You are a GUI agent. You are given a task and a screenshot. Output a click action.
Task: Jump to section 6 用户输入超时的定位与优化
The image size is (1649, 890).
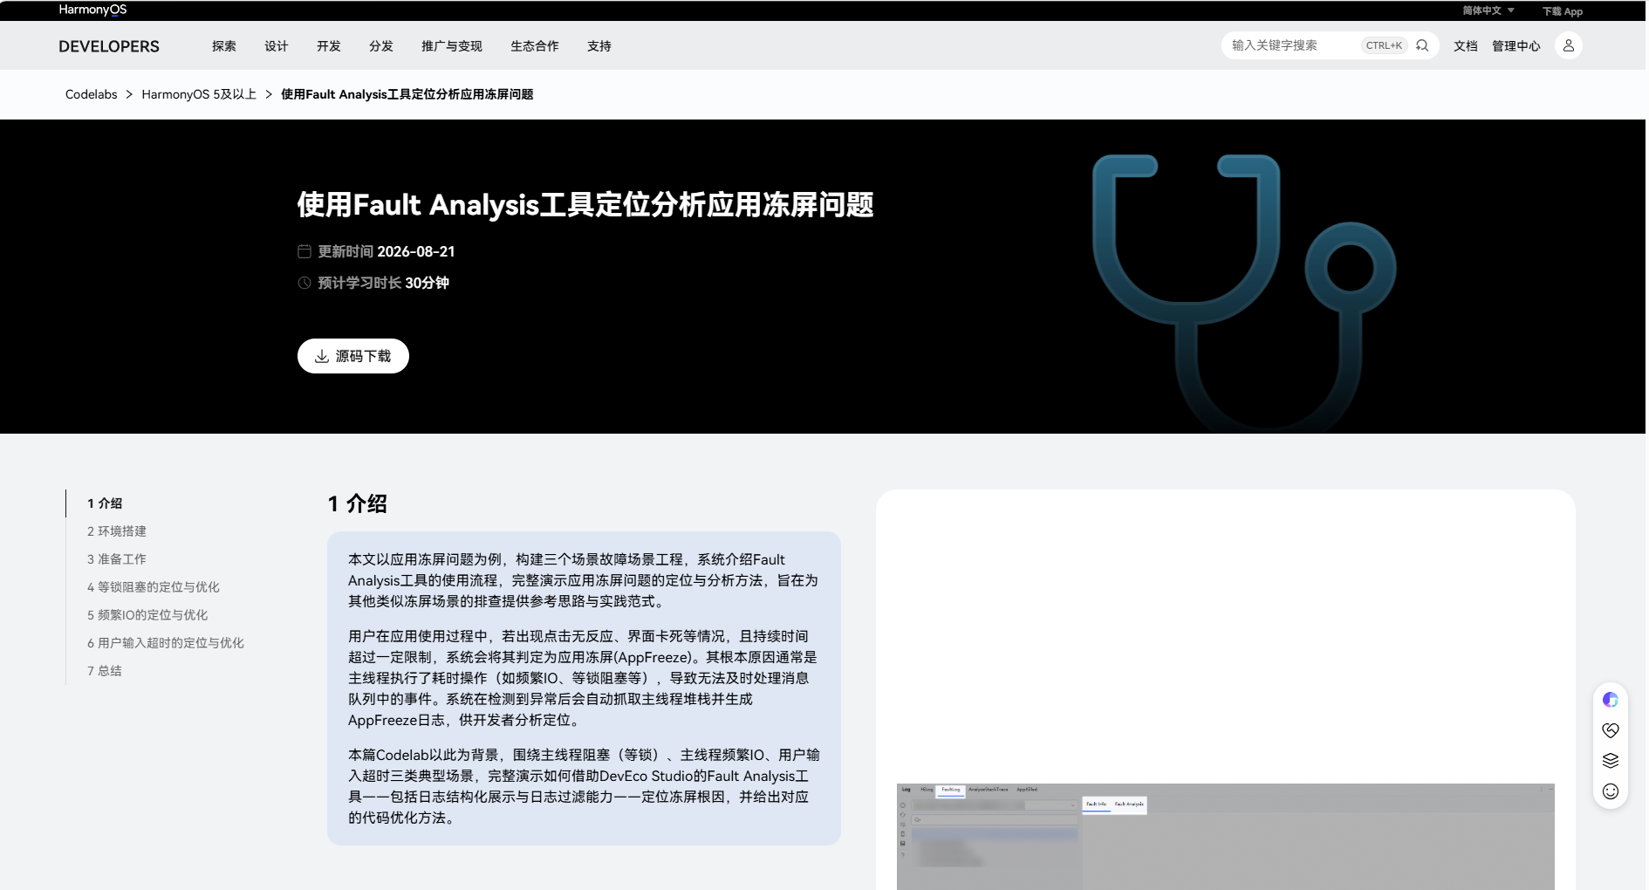(166, 643)
